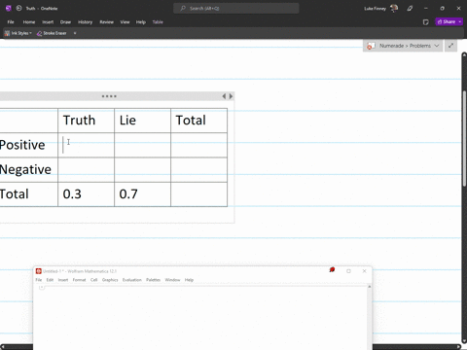Screen dimensions: 467x350
Task: Click the notebook icon beside Numerade
Action: coord(371,46)
